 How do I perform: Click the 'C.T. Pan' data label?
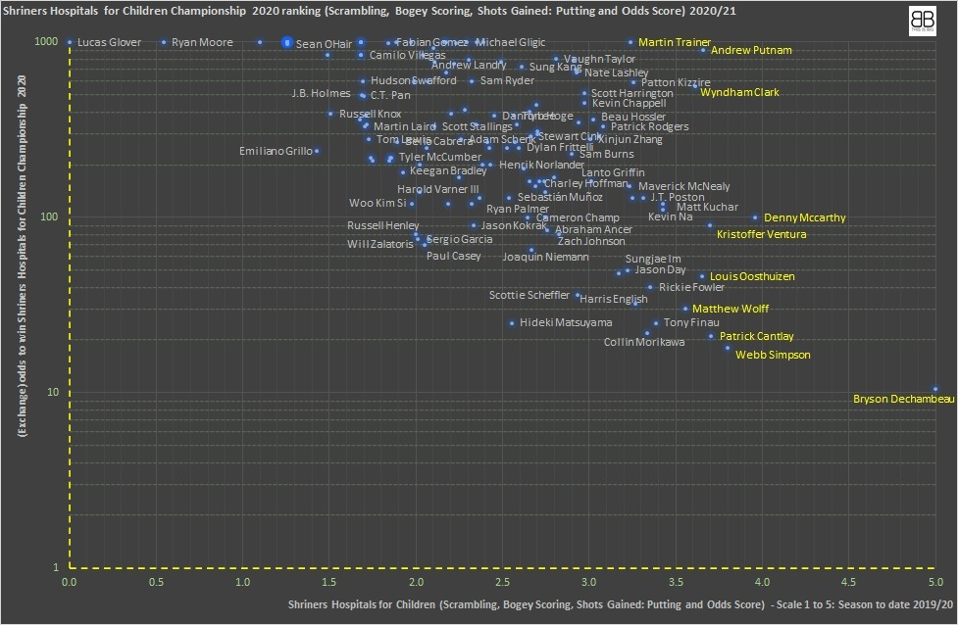pos(390,95)
